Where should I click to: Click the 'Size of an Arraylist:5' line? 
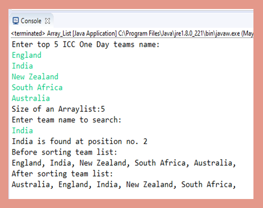(x=58, y=109)
